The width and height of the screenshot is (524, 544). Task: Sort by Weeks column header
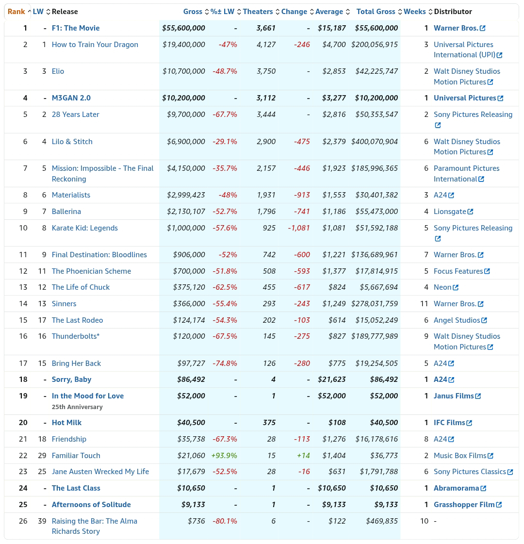click(418, 12)
